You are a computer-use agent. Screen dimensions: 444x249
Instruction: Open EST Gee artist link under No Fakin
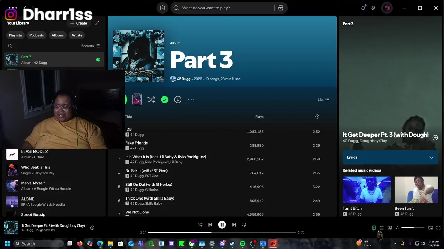pyautogui.click(x=152, y=176)
